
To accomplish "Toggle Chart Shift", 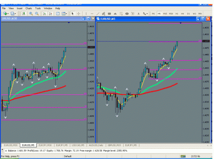I will (x=50, y=13).
